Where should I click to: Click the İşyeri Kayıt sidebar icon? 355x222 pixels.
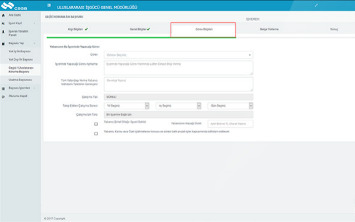[x=4, y=23]
